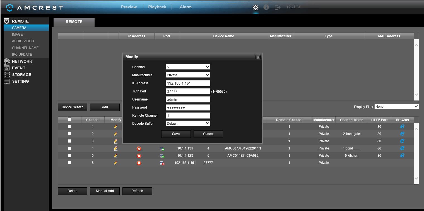Click the Device Search button
The width and height of the screenshot is (424, 211).
point(73,107)
